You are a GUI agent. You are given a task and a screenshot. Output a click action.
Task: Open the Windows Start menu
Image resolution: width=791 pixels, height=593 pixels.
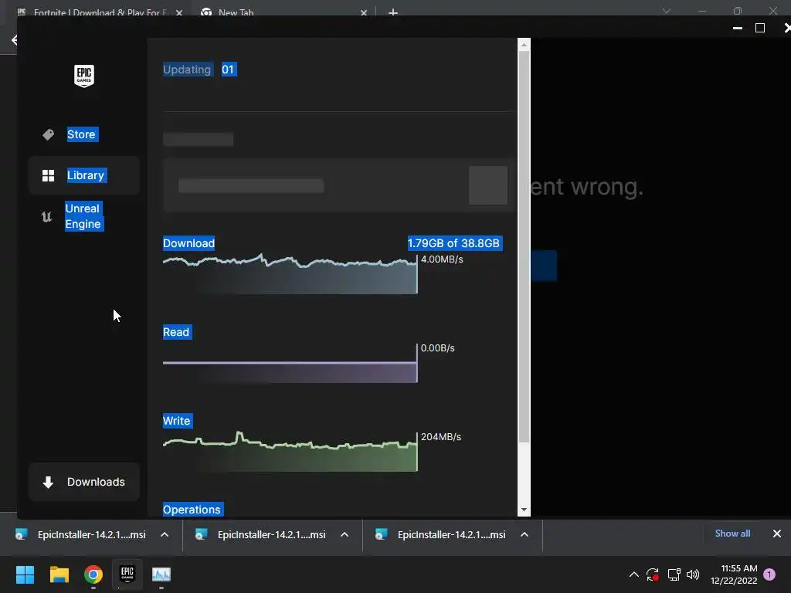[25, 574]
